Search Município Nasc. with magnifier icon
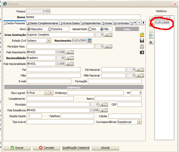 click(105, 46)
